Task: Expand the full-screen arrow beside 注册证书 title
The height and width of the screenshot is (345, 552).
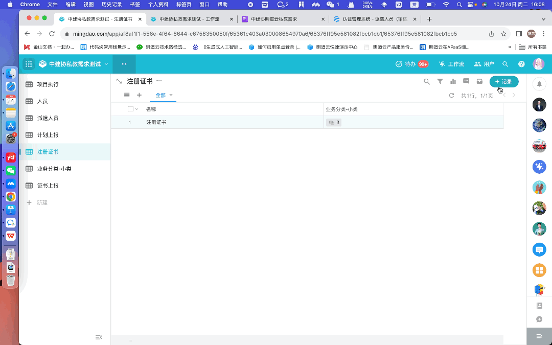Action: pos(119,81)
